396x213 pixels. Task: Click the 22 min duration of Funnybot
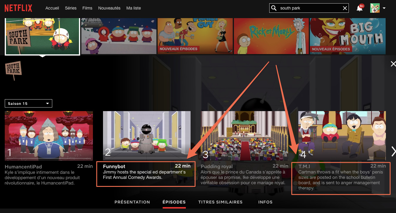click(183, 166)
